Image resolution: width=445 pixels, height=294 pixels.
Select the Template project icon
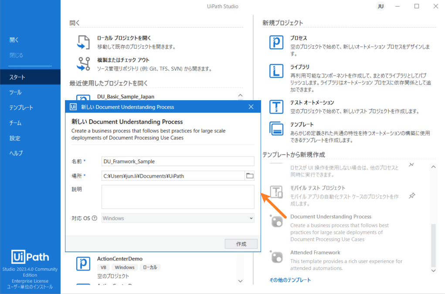click(x=276, y=129)
